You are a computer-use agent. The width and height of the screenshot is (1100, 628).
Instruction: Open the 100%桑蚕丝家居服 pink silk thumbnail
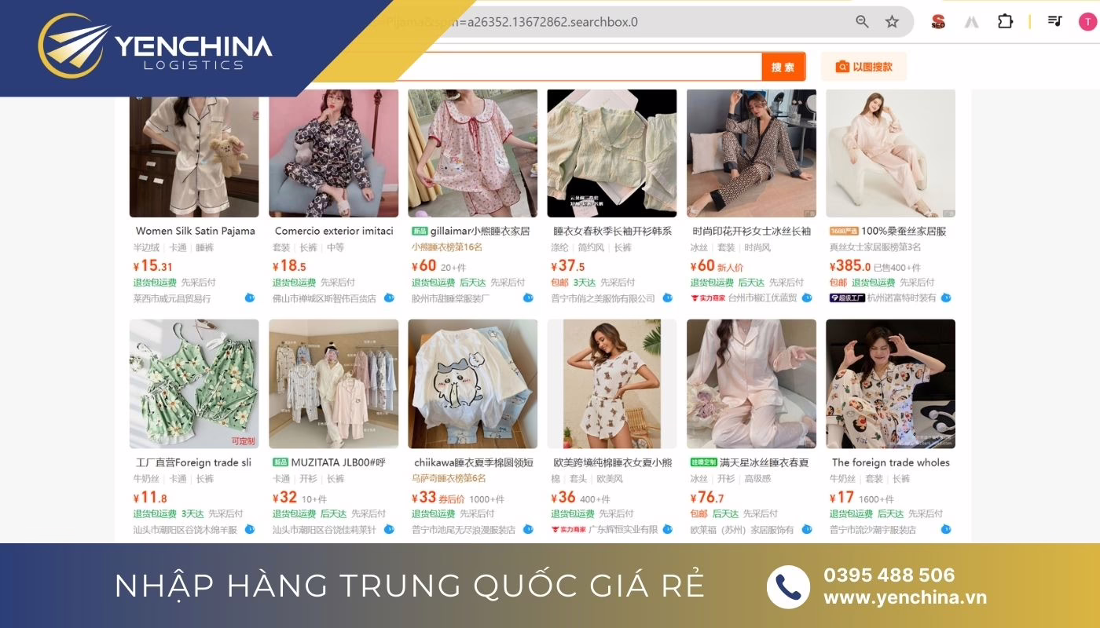pyautogui.click(x=890, y=153)
